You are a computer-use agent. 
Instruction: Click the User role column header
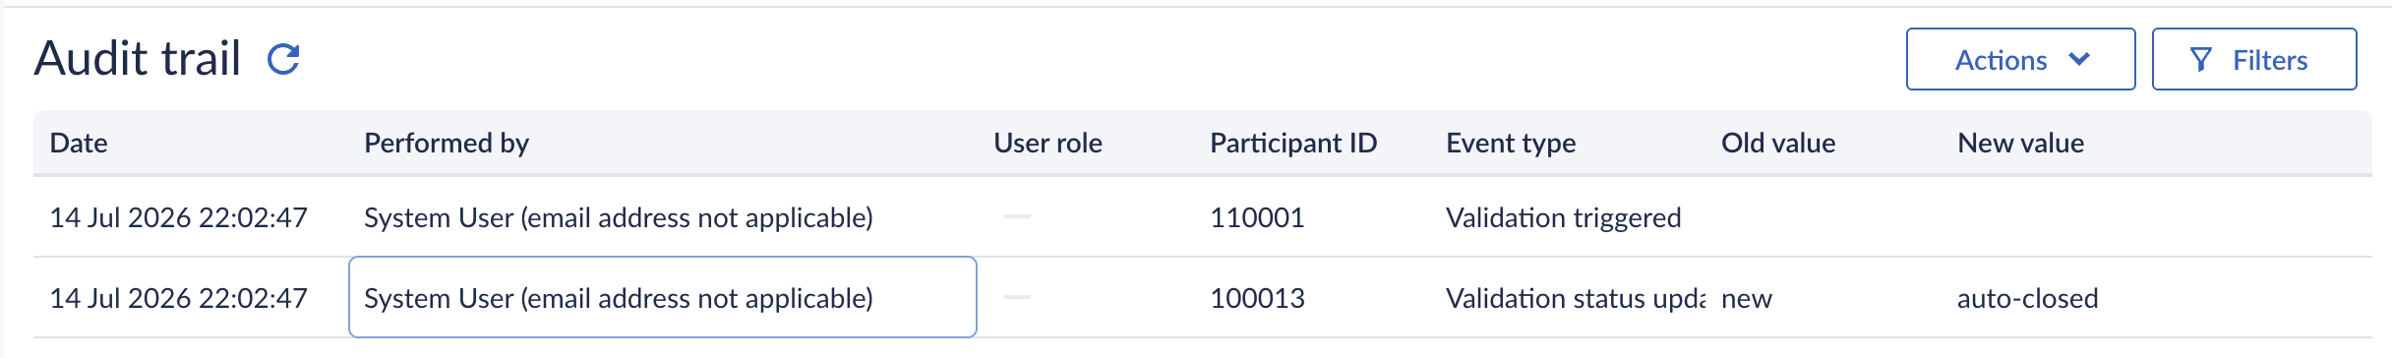pos(1047,143)
